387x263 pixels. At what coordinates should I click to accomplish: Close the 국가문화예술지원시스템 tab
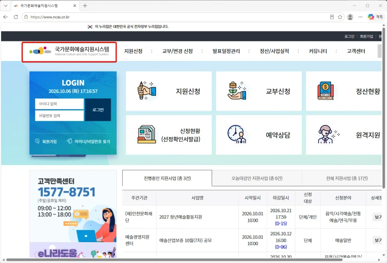[x=75, y=6]
